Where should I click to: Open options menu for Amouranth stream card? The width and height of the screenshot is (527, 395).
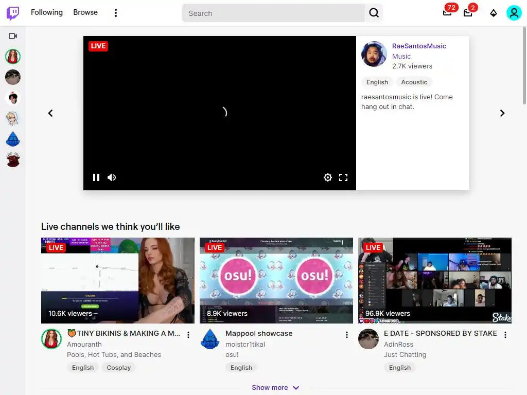pyautogui.click(x=188, y=335)
